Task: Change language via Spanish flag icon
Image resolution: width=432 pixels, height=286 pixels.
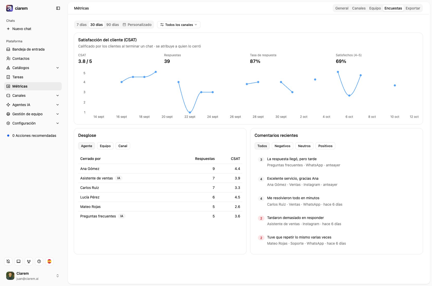Action: click(x=49, y=261)
